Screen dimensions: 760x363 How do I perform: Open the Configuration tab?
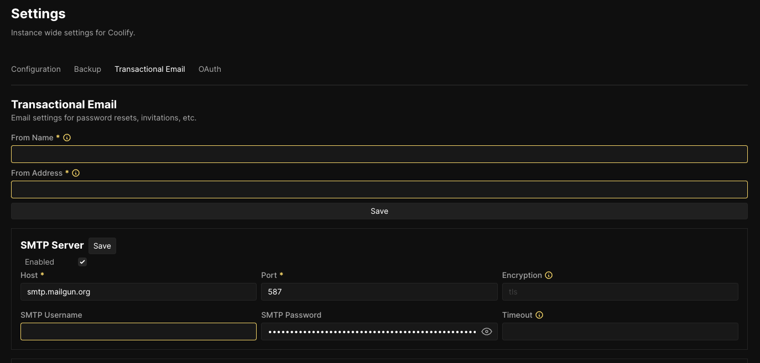36,69
